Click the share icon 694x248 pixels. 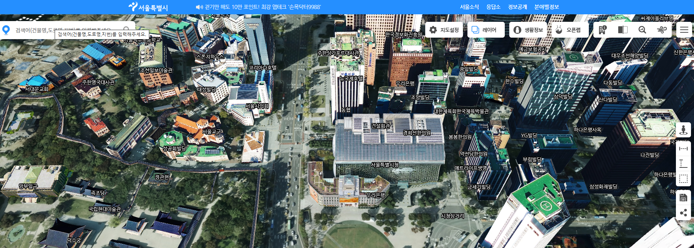[x=683, y=213]
